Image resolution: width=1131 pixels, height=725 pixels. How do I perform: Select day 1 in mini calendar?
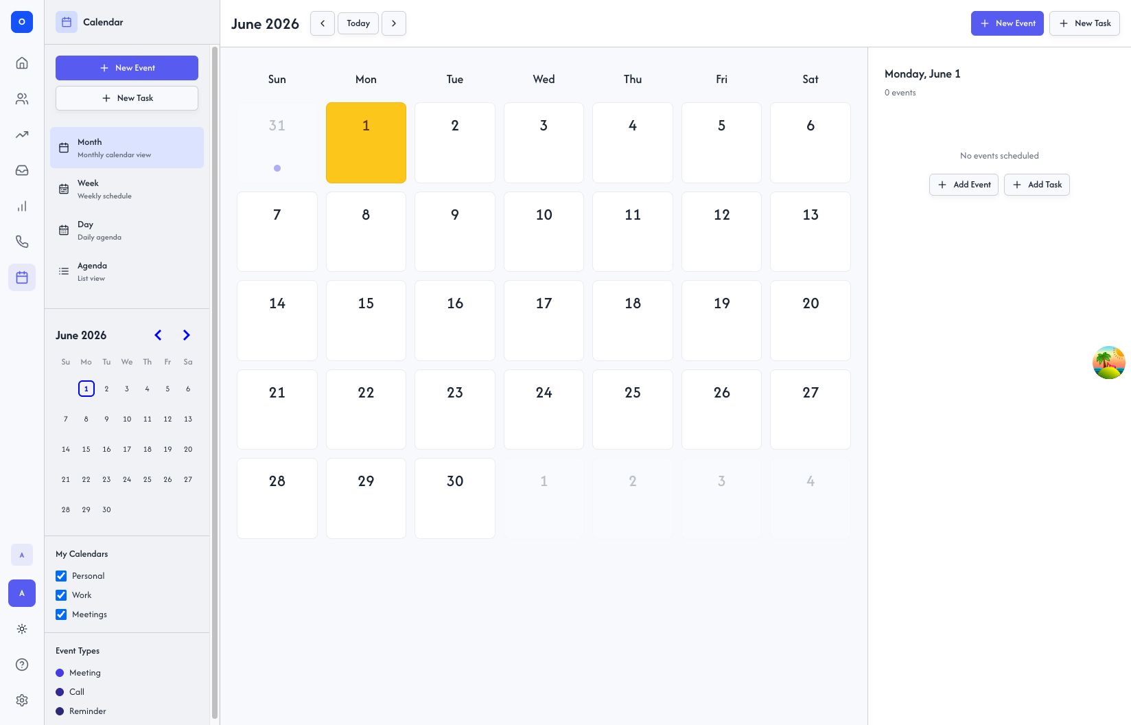click(x=86, y=389)
